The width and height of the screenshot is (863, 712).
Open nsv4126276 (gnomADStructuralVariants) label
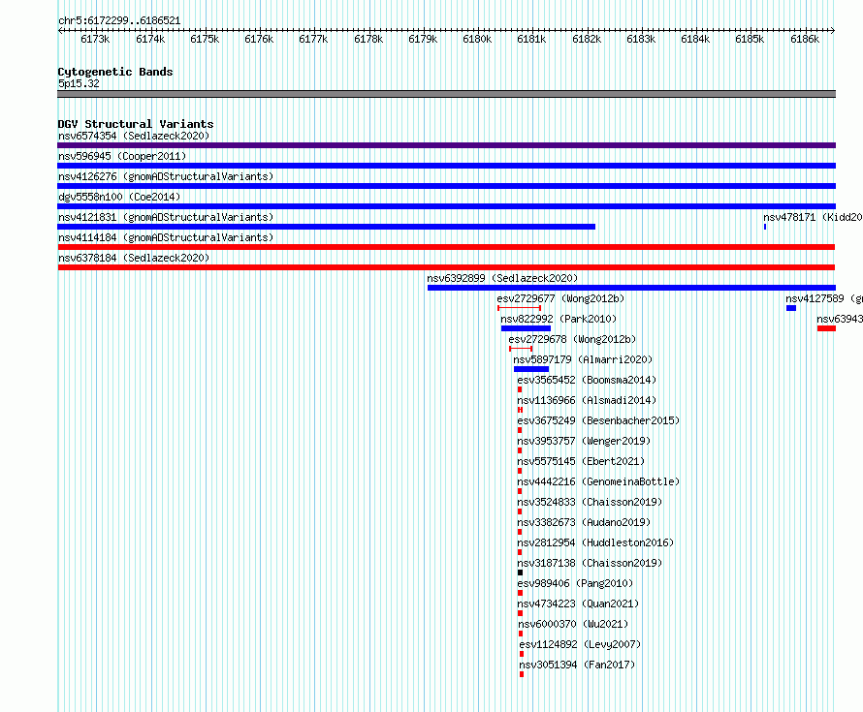166,176
